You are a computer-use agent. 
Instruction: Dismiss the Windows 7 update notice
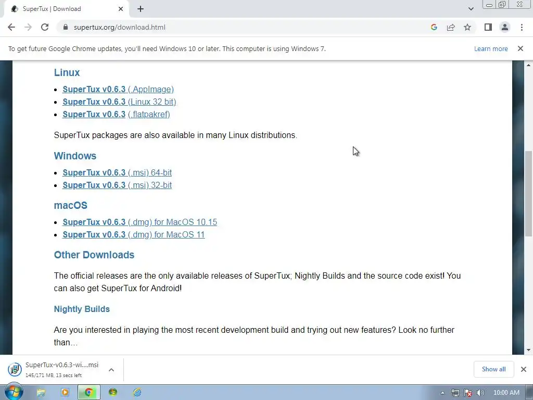point(521,48)
